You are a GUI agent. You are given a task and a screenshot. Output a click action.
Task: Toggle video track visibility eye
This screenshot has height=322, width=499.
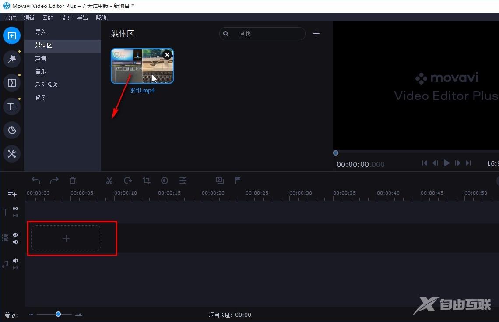click(15, 235)
